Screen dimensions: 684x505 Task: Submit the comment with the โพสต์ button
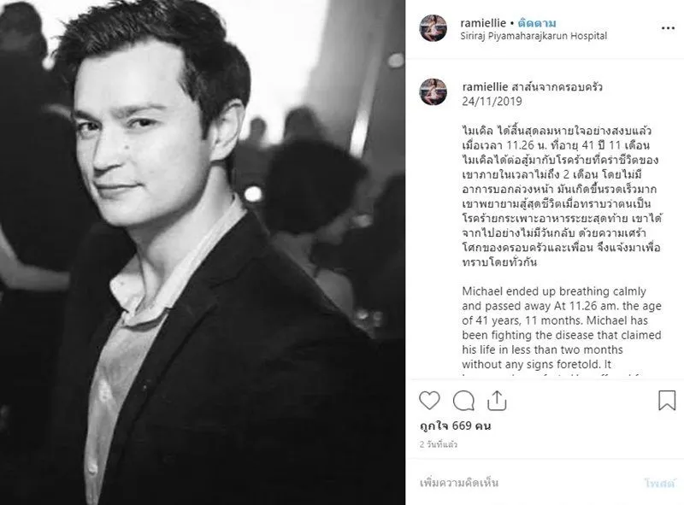coord(659,483)
